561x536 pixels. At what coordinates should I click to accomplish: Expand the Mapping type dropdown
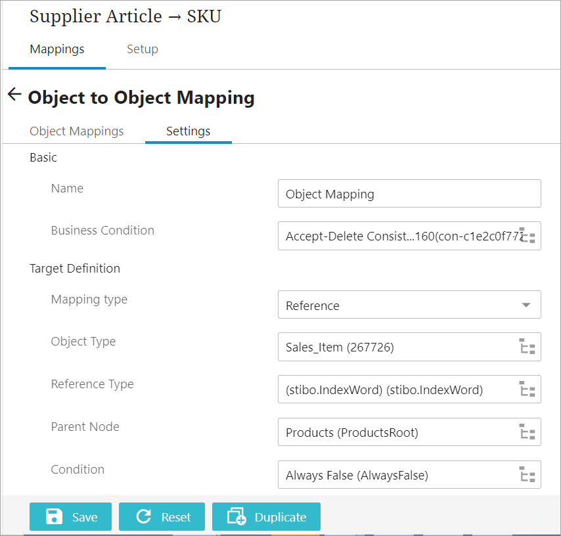pos(526,305)
